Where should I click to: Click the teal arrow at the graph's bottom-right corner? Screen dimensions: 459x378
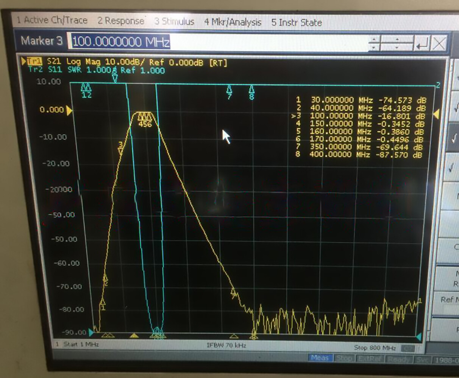click(419, 336)
